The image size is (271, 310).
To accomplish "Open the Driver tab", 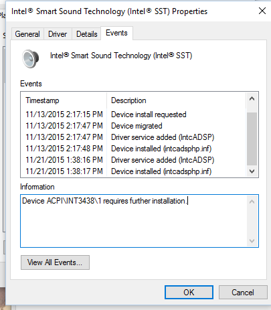I will [x=58, y=34].
